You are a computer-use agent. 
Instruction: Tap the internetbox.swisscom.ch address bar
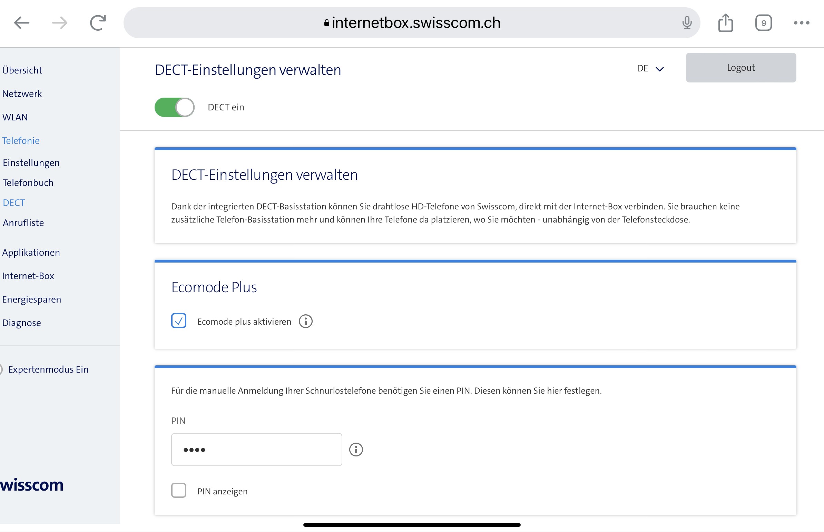pyautogui.click(x=411, y=23)
